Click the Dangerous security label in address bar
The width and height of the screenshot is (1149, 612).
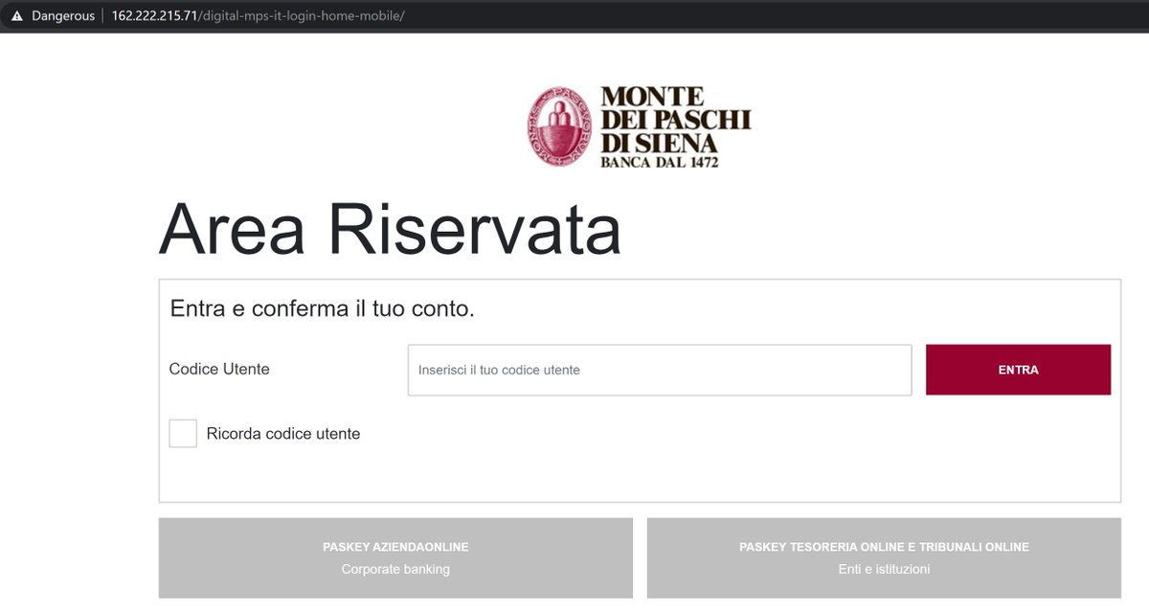click(x=63, y=16)
